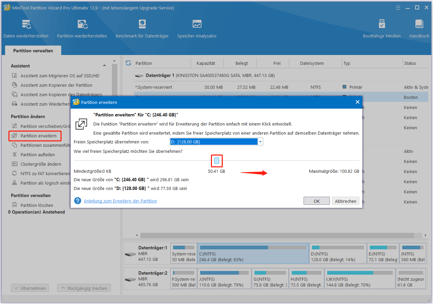This screenshot has width=433, height=304.
Task: Select G:(NTFS) 75.8 GB block
Action: click(x=270, y=279)
